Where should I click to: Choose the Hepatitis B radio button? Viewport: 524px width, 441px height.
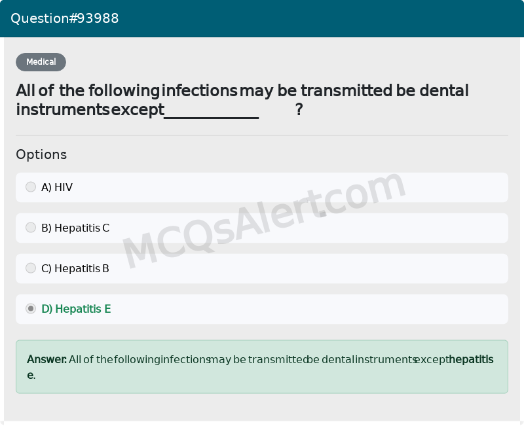(31, 268)
